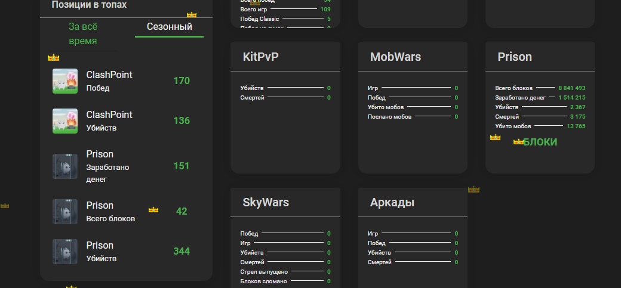621x288 pixels.
Task: Click the ClashPoint icon in the Побед row
Action: pyautogui.click(x=65, y=81)
